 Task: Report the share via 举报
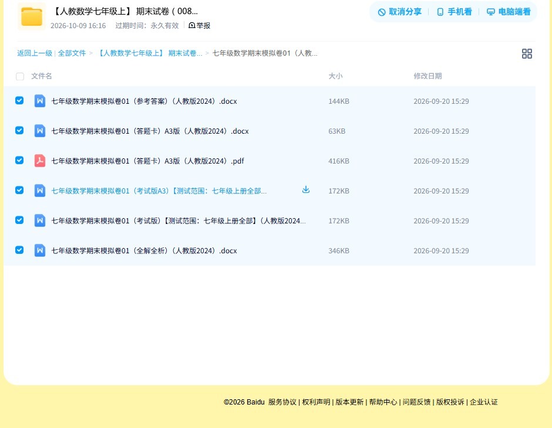(x=199, y=25)
